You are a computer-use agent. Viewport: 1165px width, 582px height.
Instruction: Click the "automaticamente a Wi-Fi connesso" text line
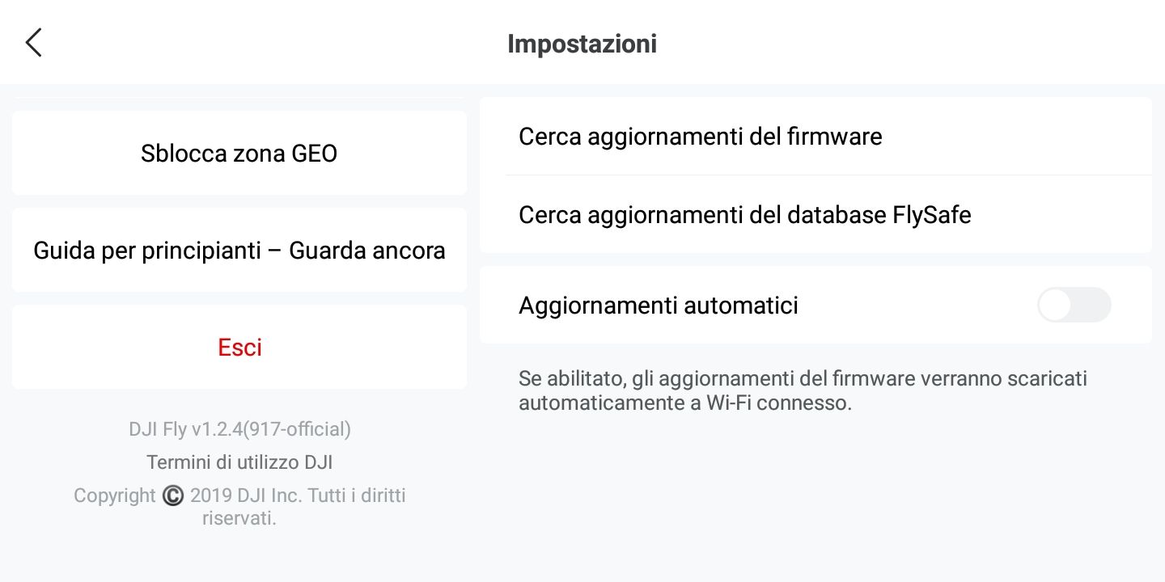pyautogui.click(x=685, y=403)
